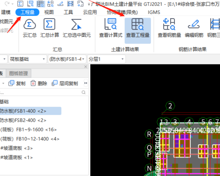The image size is (220, 176).
Task: Open the quick access toolbar customize arrow
Action: (x=89, y=4)
